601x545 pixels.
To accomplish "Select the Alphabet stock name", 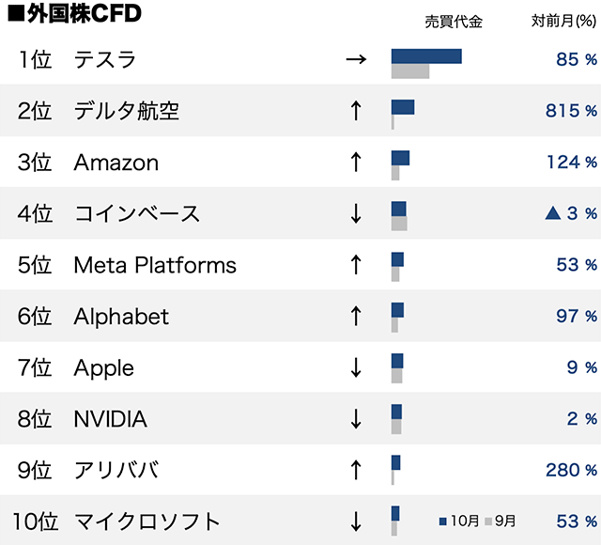I will [121, 316].
